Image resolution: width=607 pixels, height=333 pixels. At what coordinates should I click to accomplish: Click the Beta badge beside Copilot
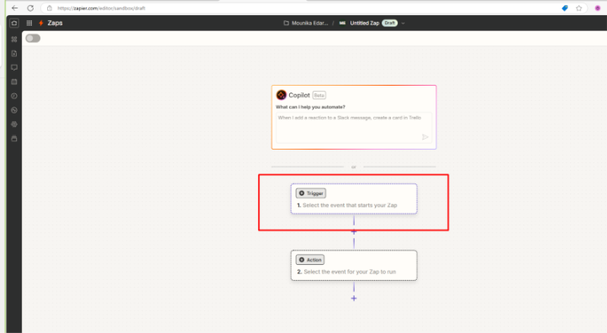click(x=319, y=95)
